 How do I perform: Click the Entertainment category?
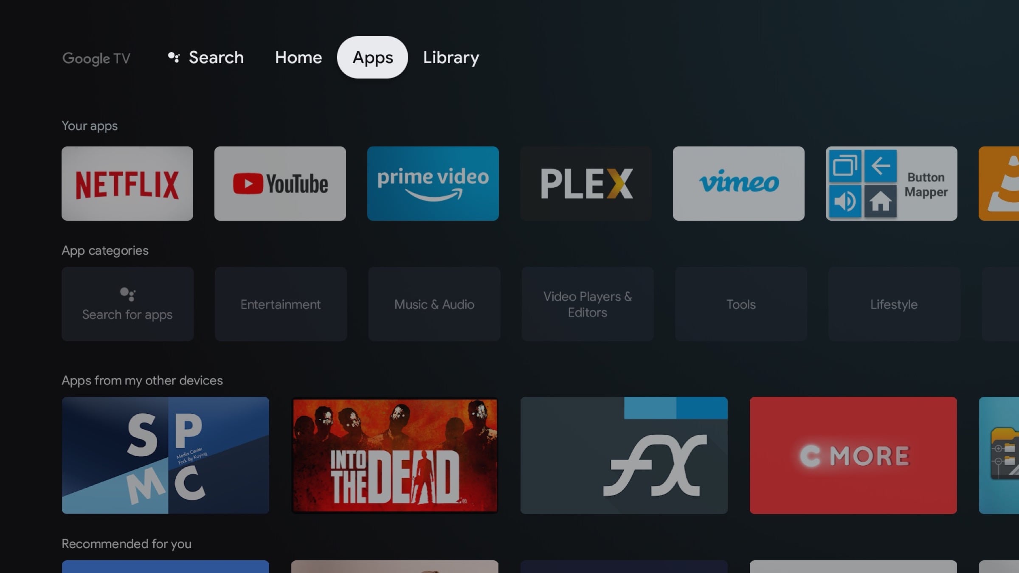coord(280,303)
